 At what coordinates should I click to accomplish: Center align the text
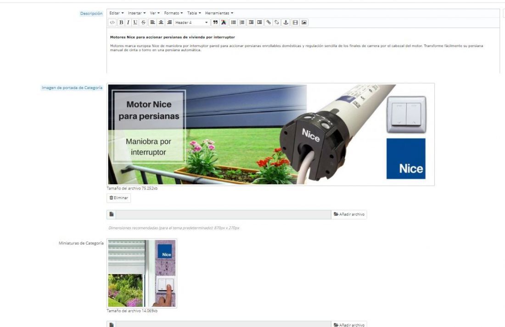coord(161,22)
